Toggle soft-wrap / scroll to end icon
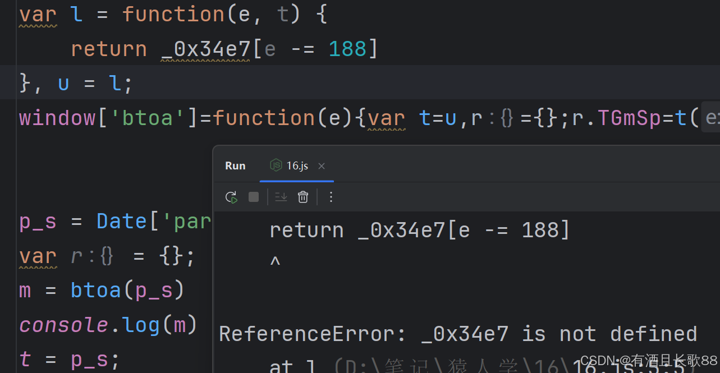The image size is (720, 373). 281,197
